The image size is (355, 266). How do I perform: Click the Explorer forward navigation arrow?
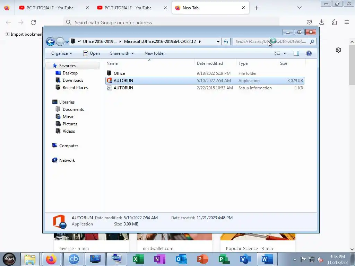60,42
